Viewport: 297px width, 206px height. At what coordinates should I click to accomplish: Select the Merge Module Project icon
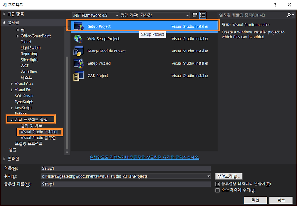[78, 51]
